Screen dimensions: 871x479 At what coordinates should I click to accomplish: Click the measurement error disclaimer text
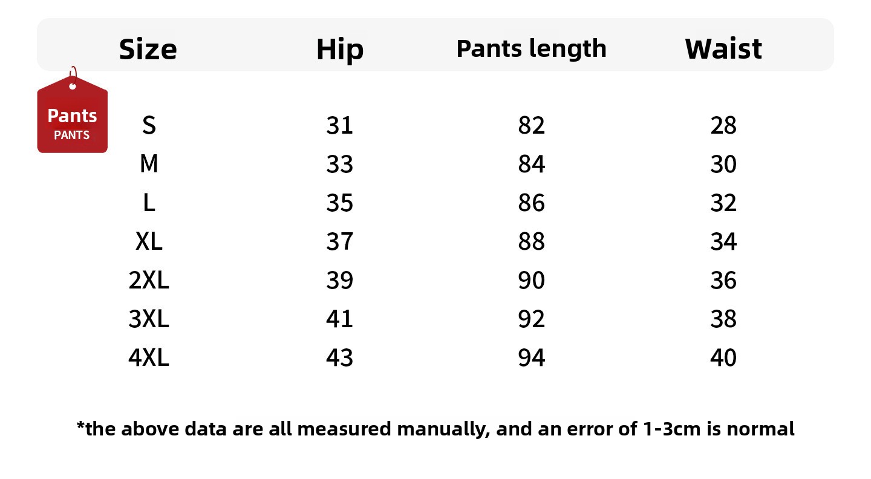[435, 429]
